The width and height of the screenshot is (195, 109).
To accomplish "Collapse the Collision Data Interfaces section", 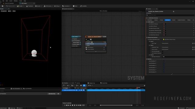I will (147, 38).
